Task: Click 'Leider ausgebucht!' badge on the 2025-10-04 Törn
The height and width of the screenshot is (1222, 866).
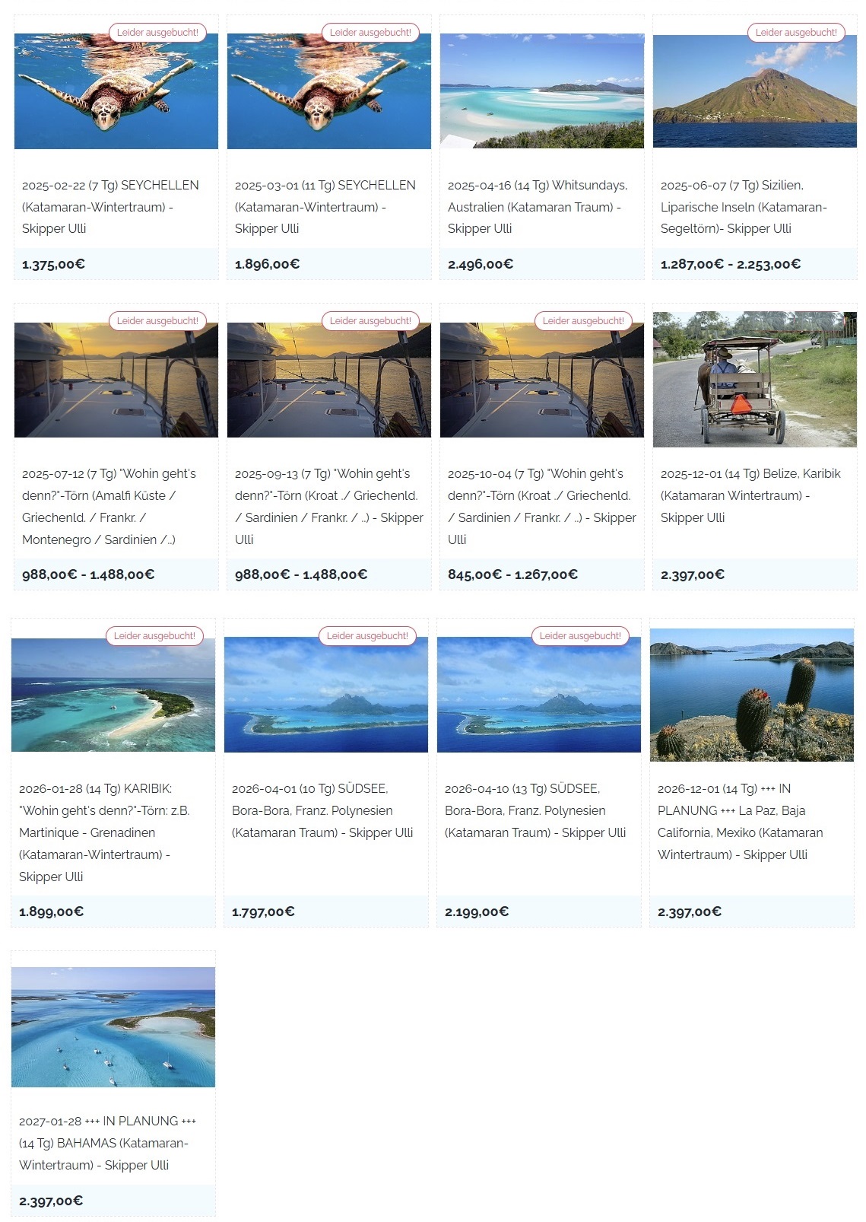Action: [x=583, y=321]
